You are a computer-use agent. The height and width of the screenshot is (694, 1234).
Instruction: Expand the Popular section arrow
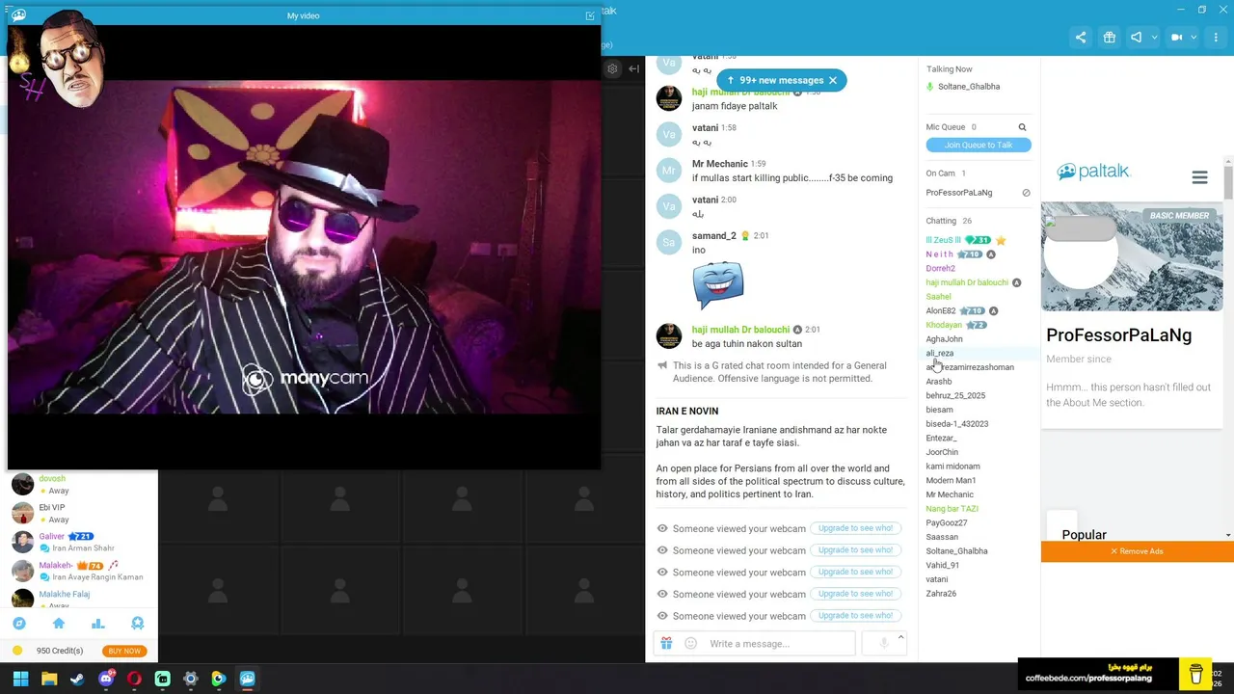tap(1227, 535)
